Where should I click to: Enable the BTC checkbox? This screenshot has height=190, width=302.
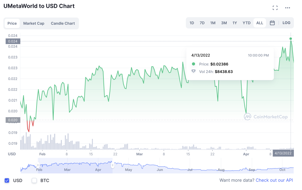coord(34,180)
